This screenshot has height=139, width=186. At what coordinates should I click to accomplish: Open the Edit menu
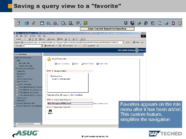click(x=21, y=36)
